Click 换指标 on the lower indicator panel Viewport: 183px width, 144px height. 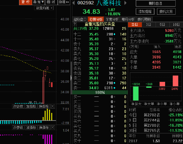click(44, 128)
